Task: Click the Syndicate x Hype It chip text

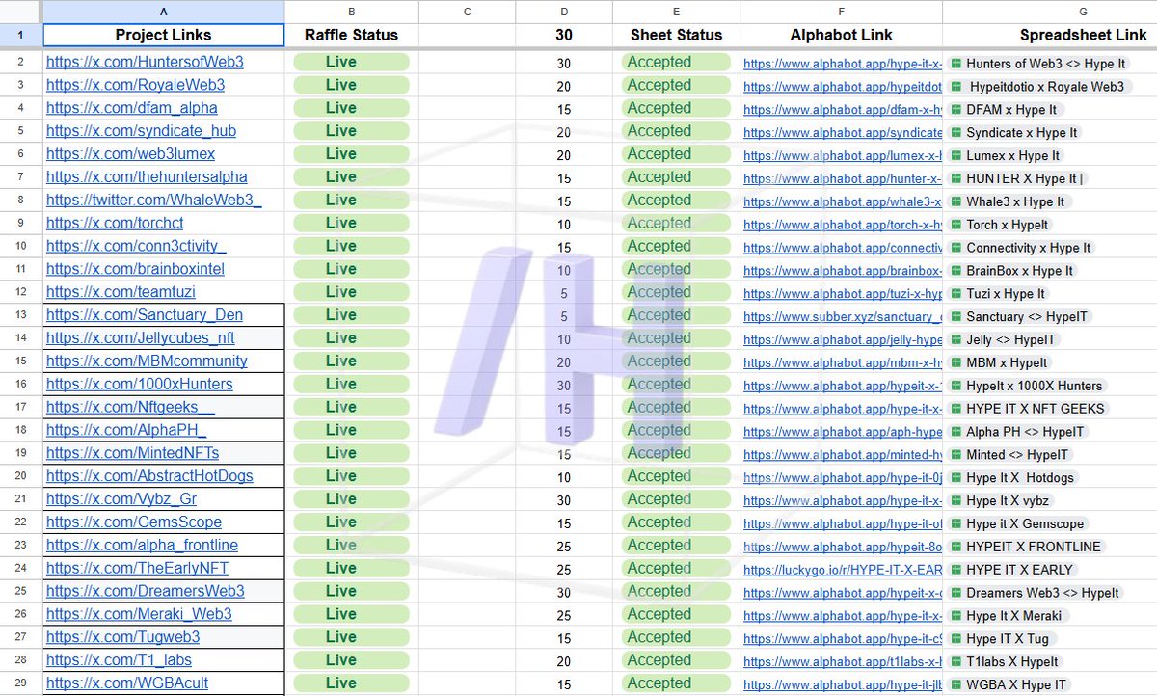Action: tap(1022, 132)
